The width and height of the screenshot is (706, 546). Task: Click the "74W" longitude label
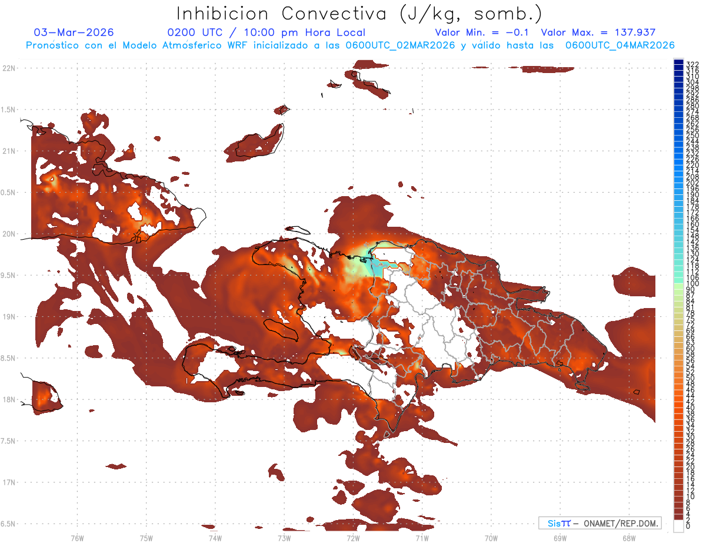point(215,538)
